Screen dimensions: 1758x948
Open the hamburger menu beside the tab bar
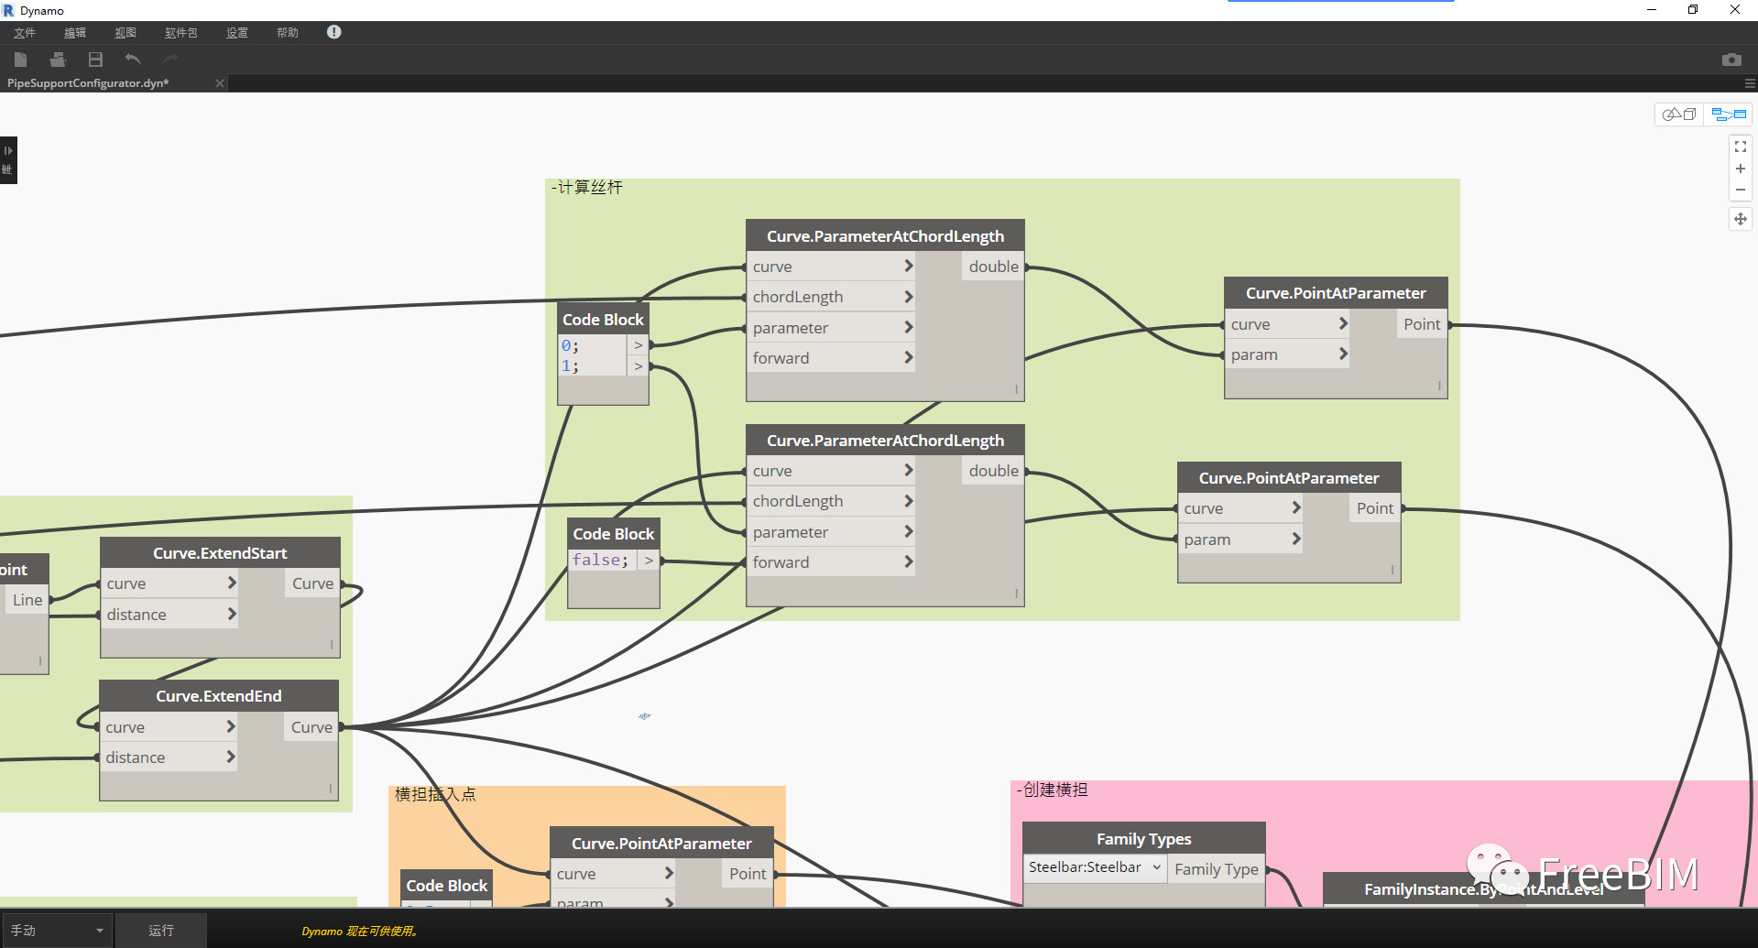(x=1750, y=83)
